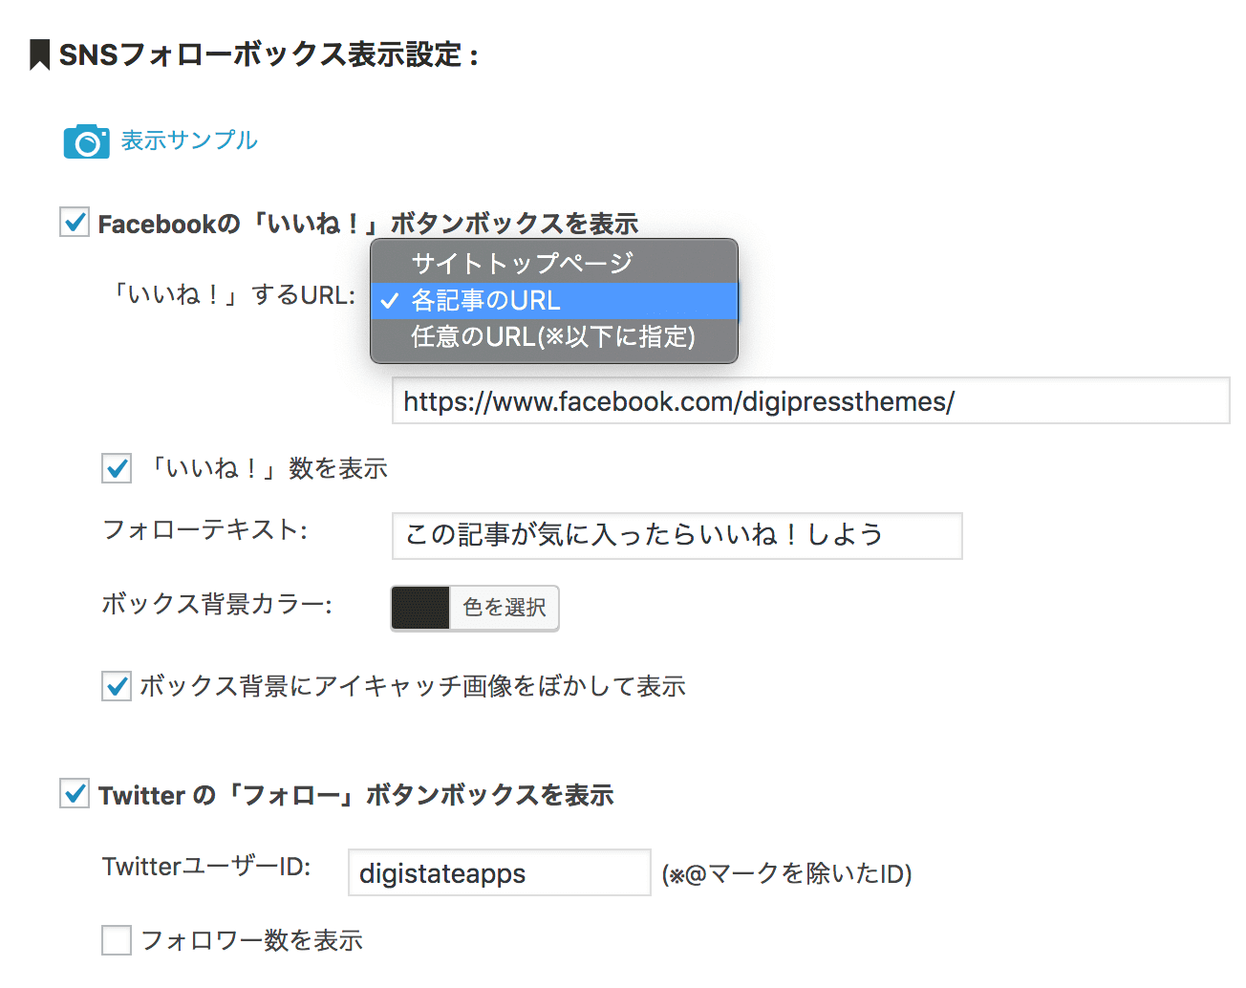Open the 表示サンプル link

[189, 140]
